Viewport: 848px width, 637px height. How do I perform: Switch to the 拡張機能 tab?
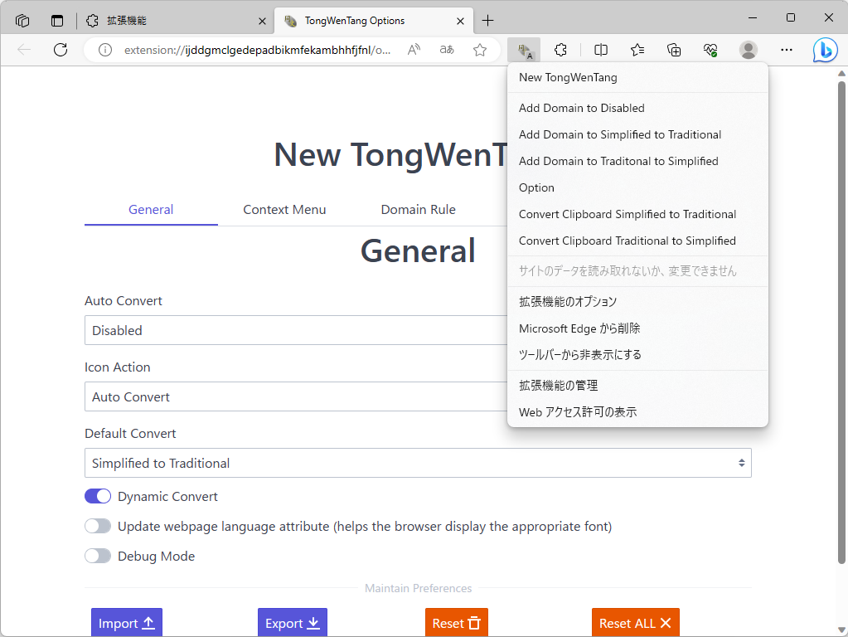(175, 21)
